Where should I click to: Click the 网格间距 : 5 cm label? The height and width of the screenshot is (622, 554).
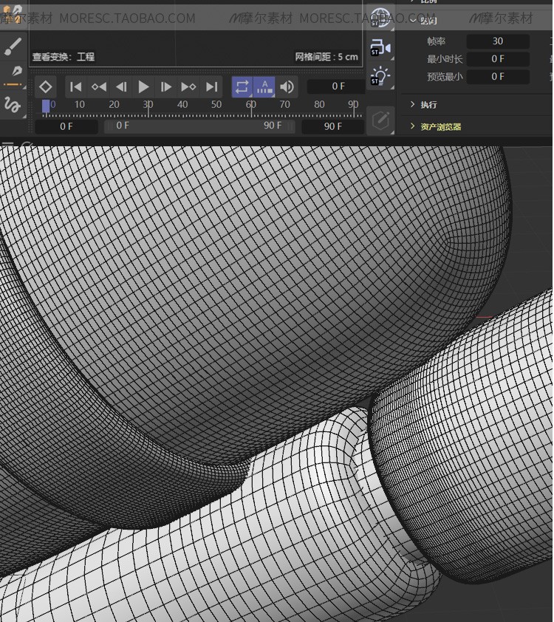[326, 57]
